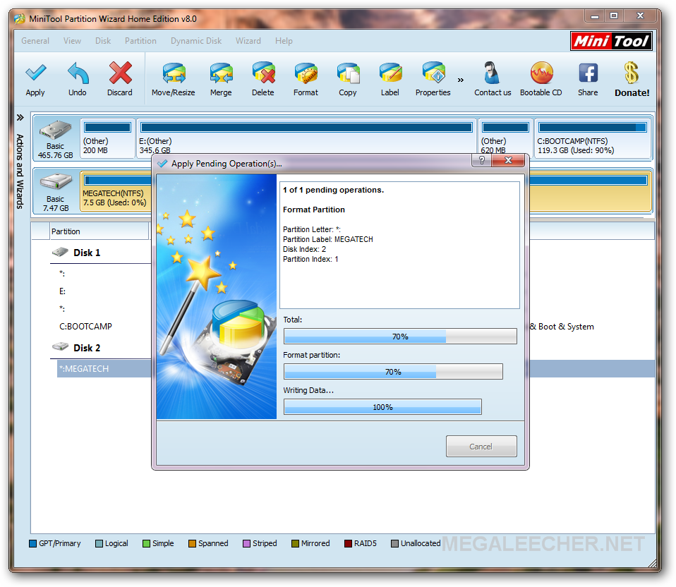
Task: Open the General menu
Action: pos(35,41)
